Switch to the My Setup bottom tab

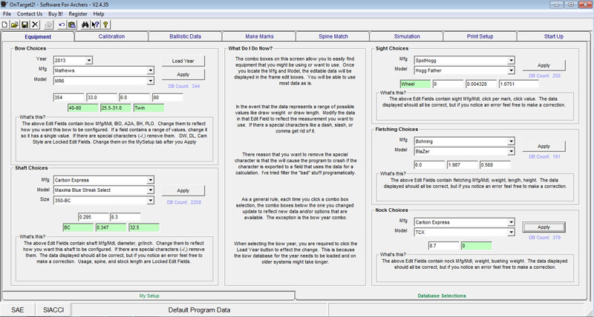point(149,296)
